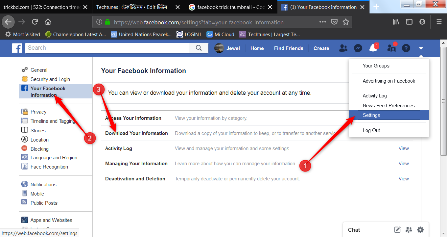Viewport: 447px width, 237px height.
Task: Open the Mi Cloud bookmark
Action: tap(220, 34)
